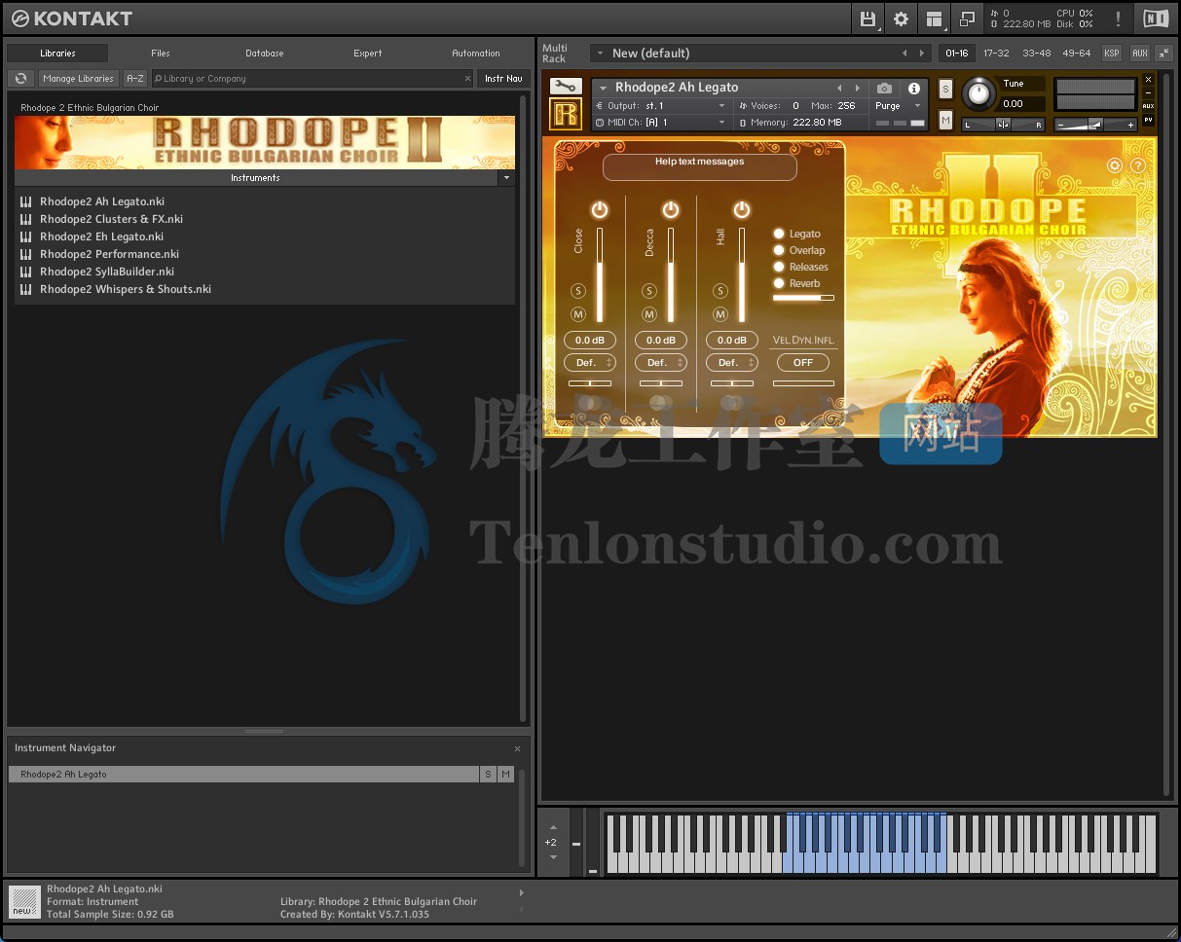Click the instrument pan L-R slider
The image size is (1181, 942).
tap(1003, 125)
